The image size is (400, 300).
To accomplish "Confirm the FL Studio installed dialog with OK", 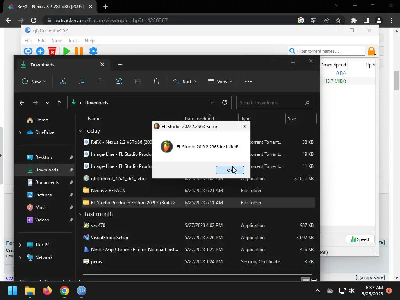I will (230, 170).
